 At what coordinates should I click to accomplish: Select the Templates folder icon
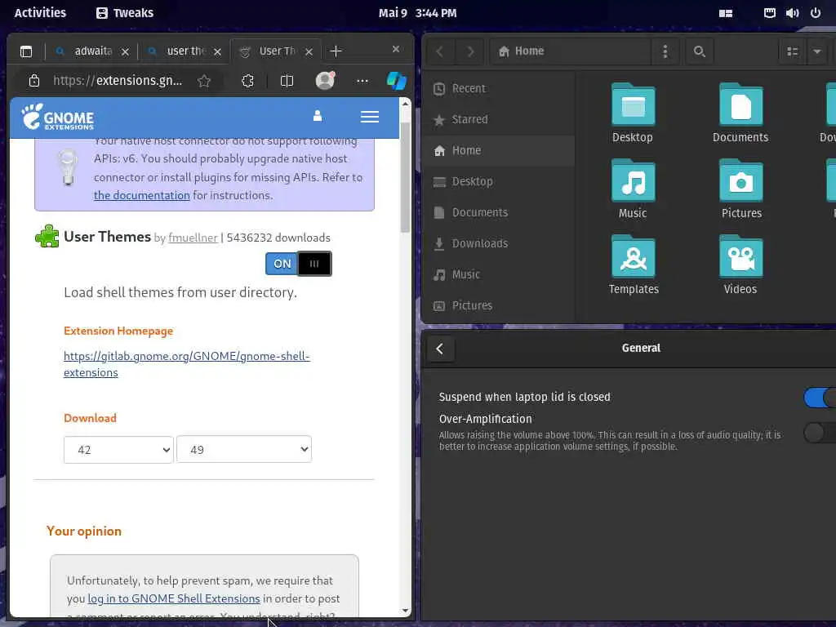pyautogui.click(x=633, y=257)
